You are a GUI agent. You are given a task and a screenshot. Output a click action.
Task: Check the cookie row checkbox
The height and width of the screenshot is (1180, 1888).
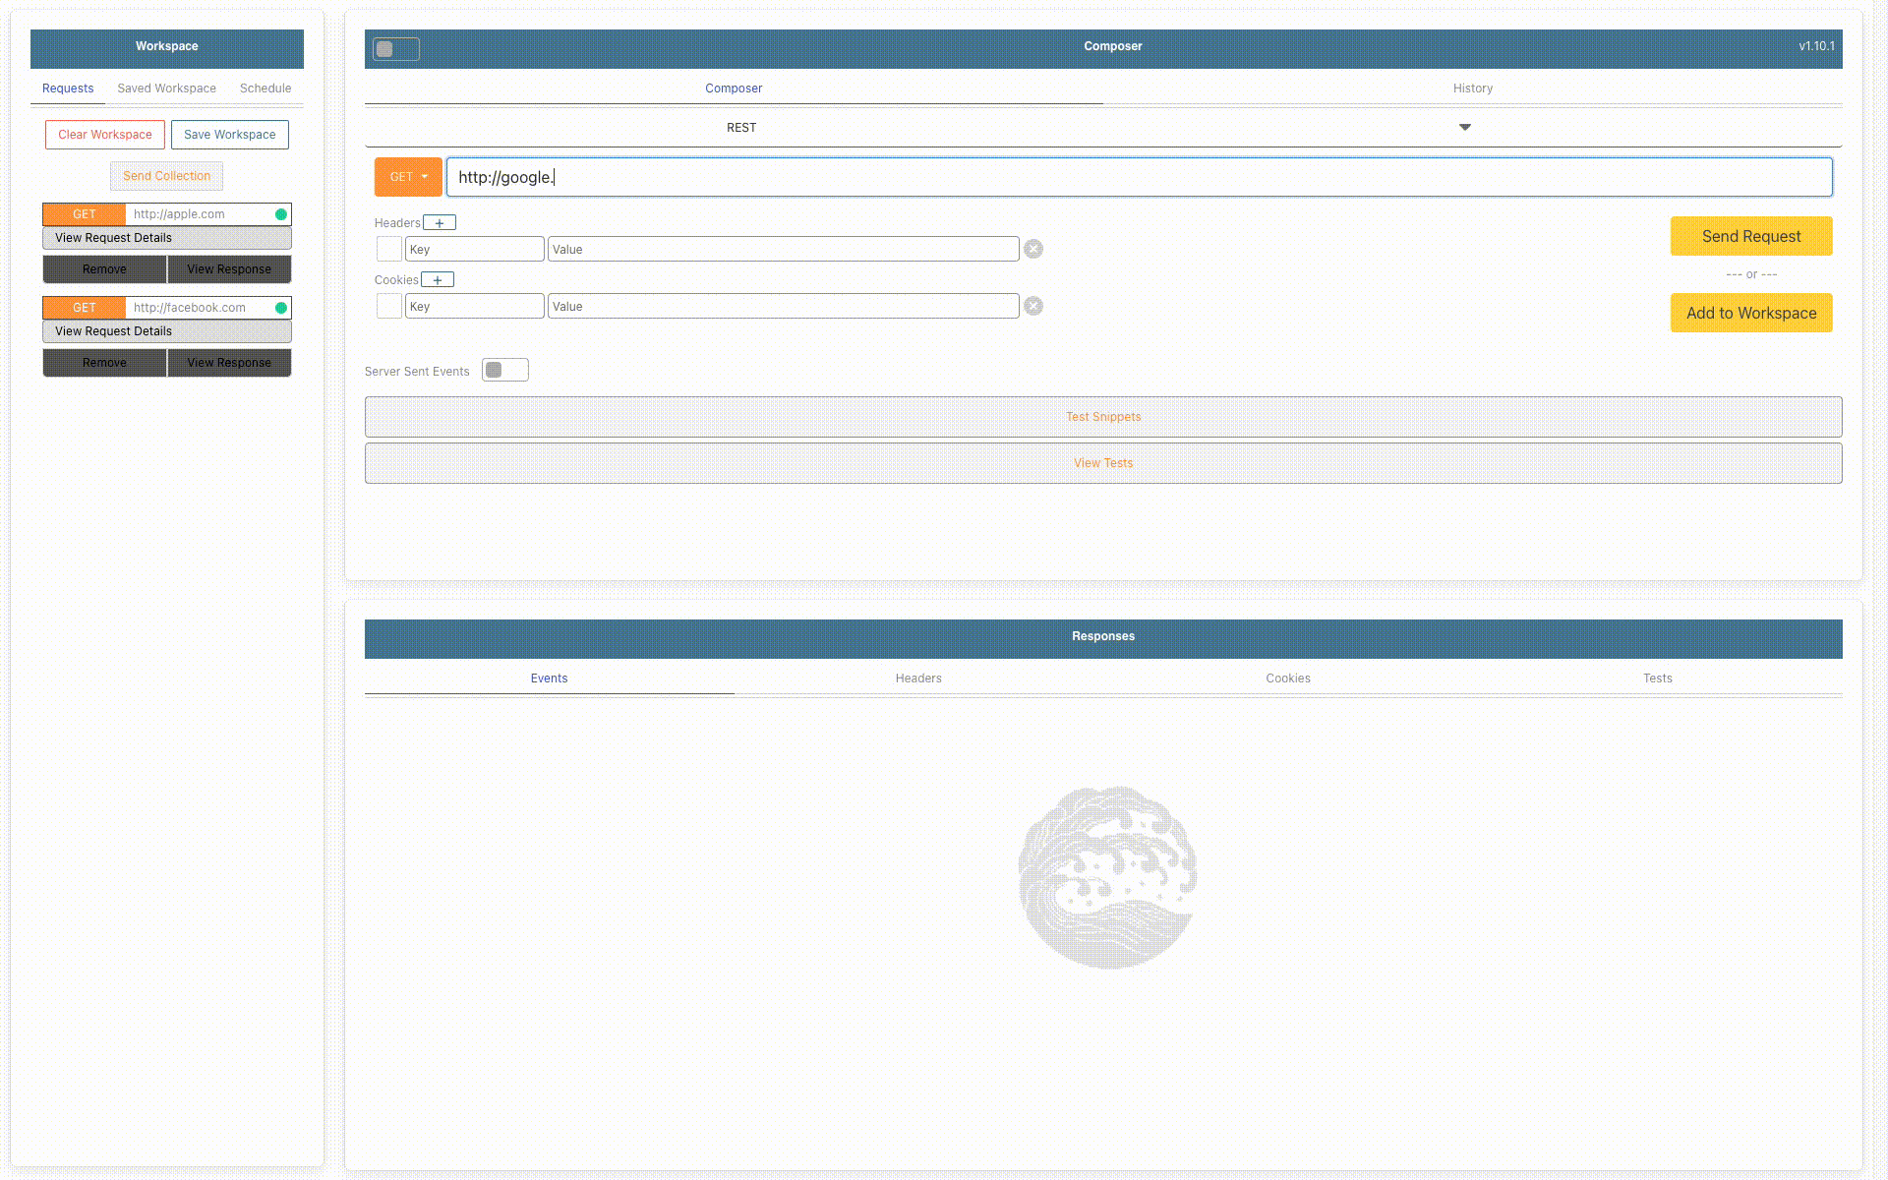(x=389, y=307)
